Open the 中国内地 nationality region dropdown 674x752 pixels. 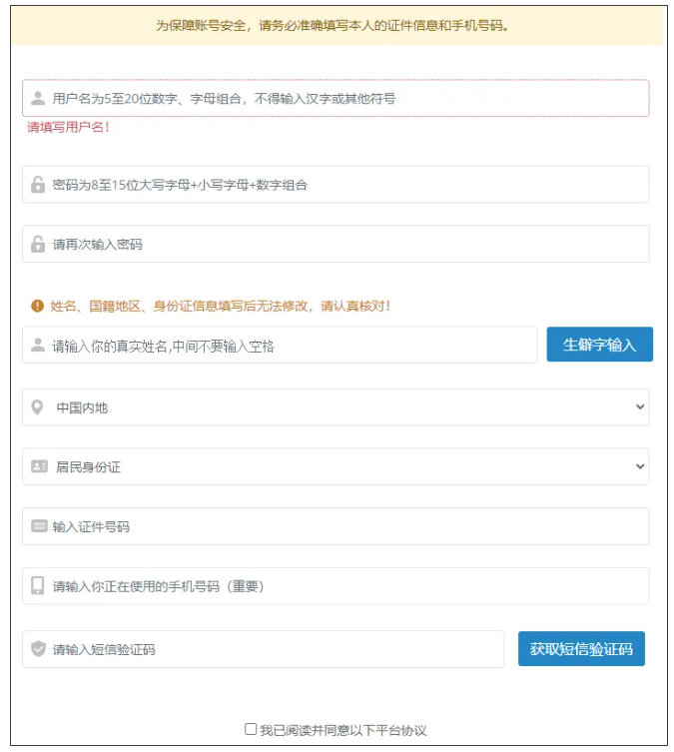[336, 407]
